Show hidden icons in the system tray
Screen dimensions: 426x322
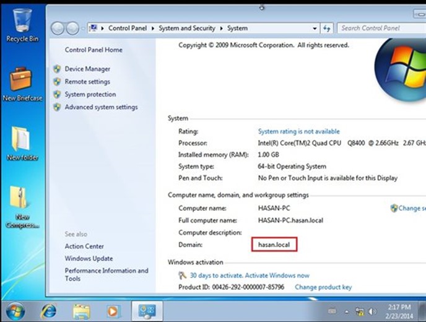[x=347, y=312]
